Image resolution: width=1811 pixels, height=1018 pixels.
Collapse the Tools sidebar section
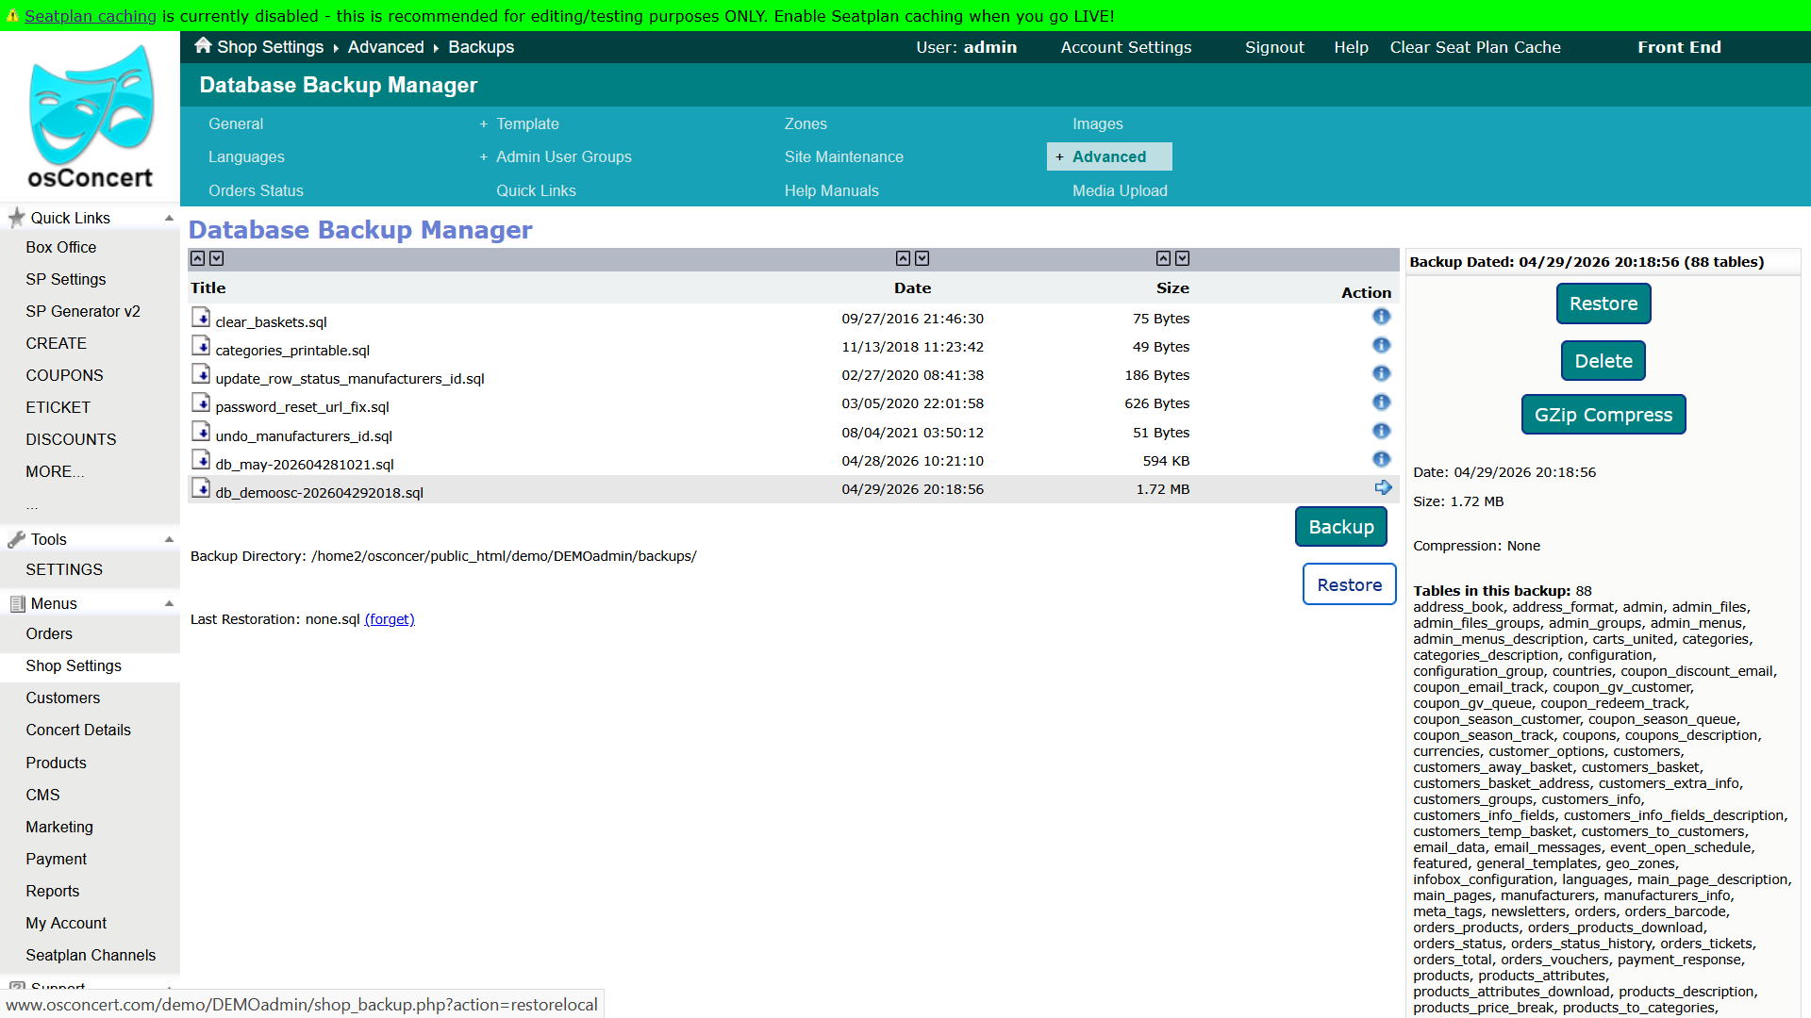point(169,539)
